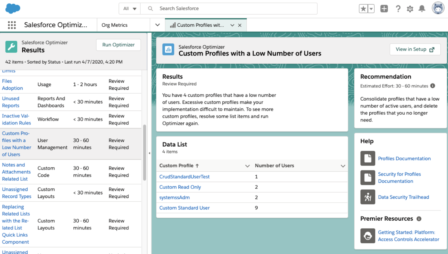Select the Org Metrics navigation item
Screen dimensions: 448x254
[x=115, y=25]
